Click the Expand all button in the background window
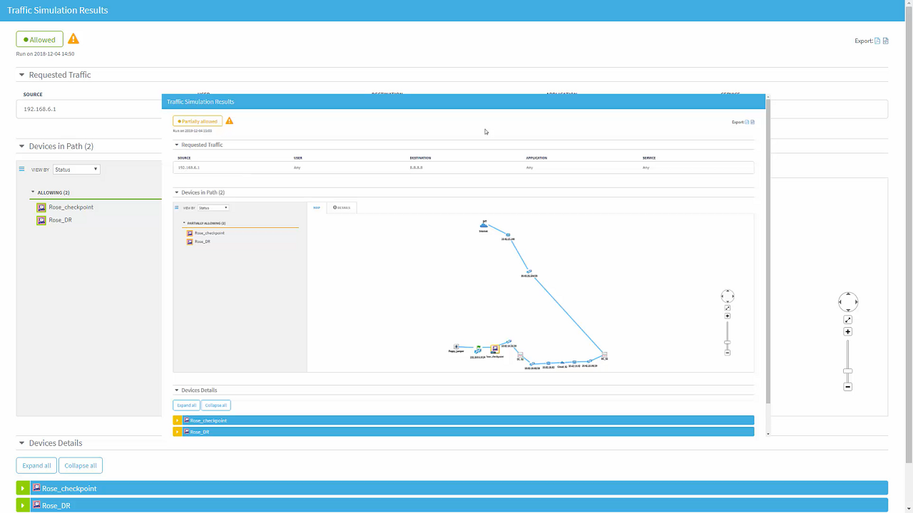This screenshot has width=913, height=513. click(36, 465)
